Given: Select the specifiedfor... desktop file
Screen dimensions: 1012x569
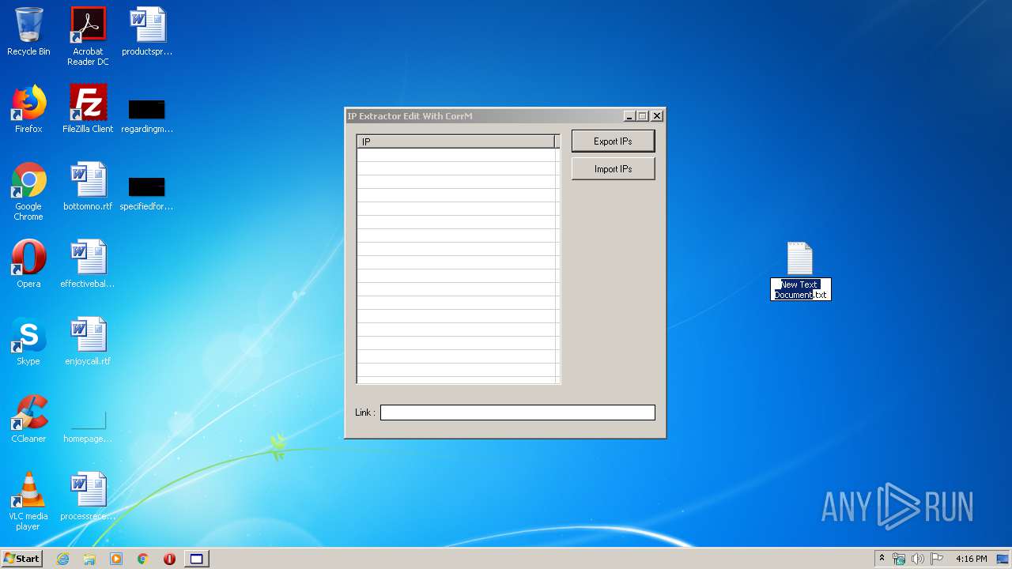Looking at the screenshot, I should pos(147,193).
